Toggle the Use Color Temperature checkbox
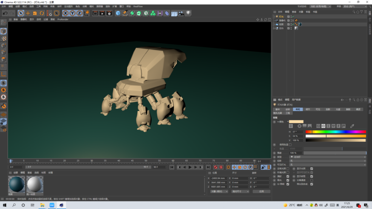 pos(290,145)
